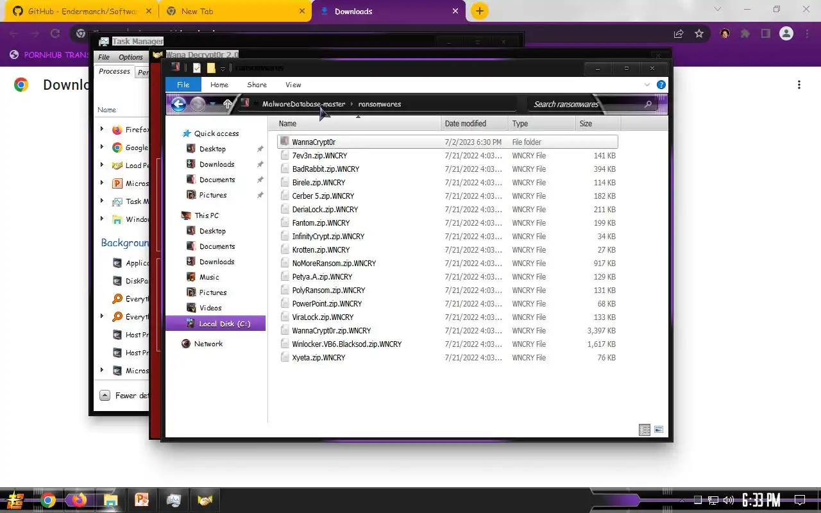Click This PC in the navigation pane
Screen dimensions: 821x513
[x=207, y=215]
